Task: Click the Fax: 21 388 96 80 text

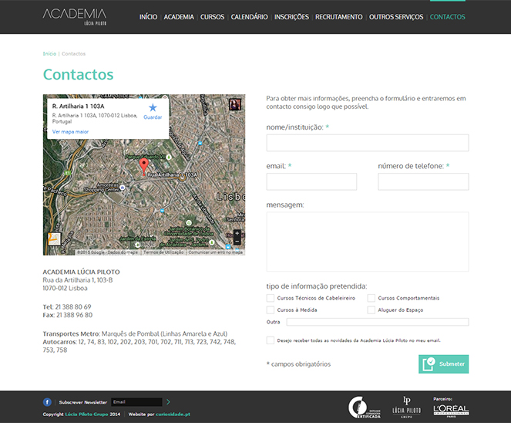Action: (x=68, y=315)
